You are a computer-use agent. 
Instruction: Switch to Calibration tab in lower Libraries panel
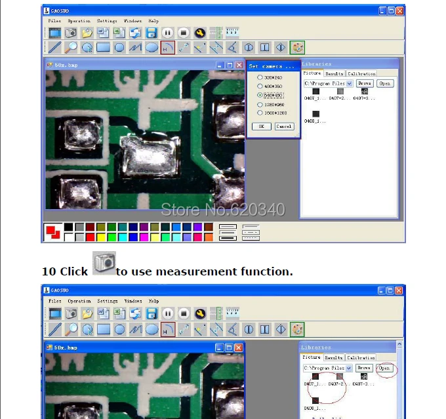tap(361, 357)
